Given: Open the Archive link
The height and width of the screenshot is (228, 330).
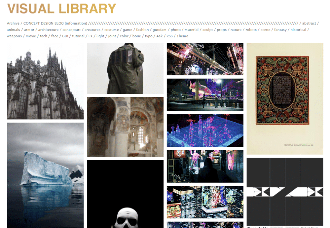Looking at the screenshot, I should pyautogui.click(x=13, y=23).
